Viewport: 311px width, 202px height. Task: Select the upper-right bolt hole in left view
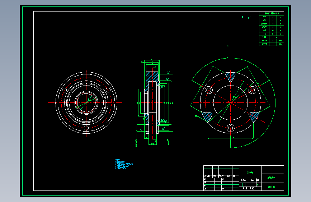tap(108, 90)
